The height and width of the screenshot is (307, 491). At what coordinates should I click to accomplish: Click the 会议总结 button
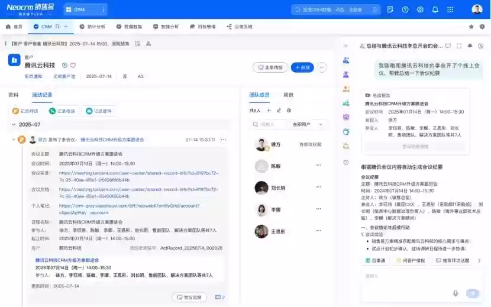pyautogui.click(x=189, y=298)
